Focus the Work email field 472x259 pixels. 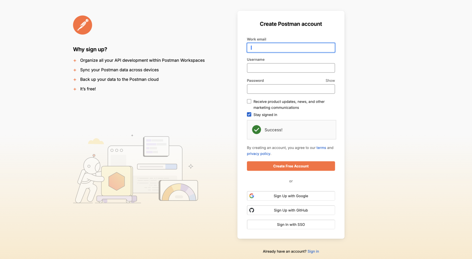pos(291,48)
